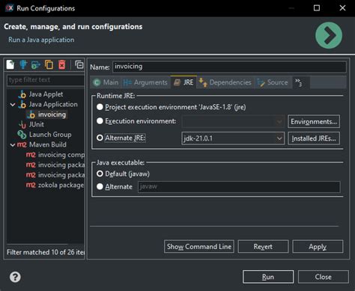Click the Alternate javaw executable text field
Viewport: 355px width, 291px height.
pos(239,187)
